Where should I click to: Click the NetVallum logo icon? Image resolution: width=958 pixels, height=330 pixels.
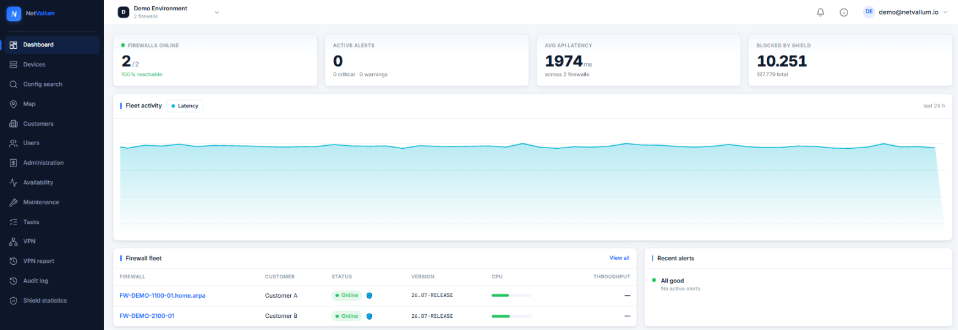14,13
